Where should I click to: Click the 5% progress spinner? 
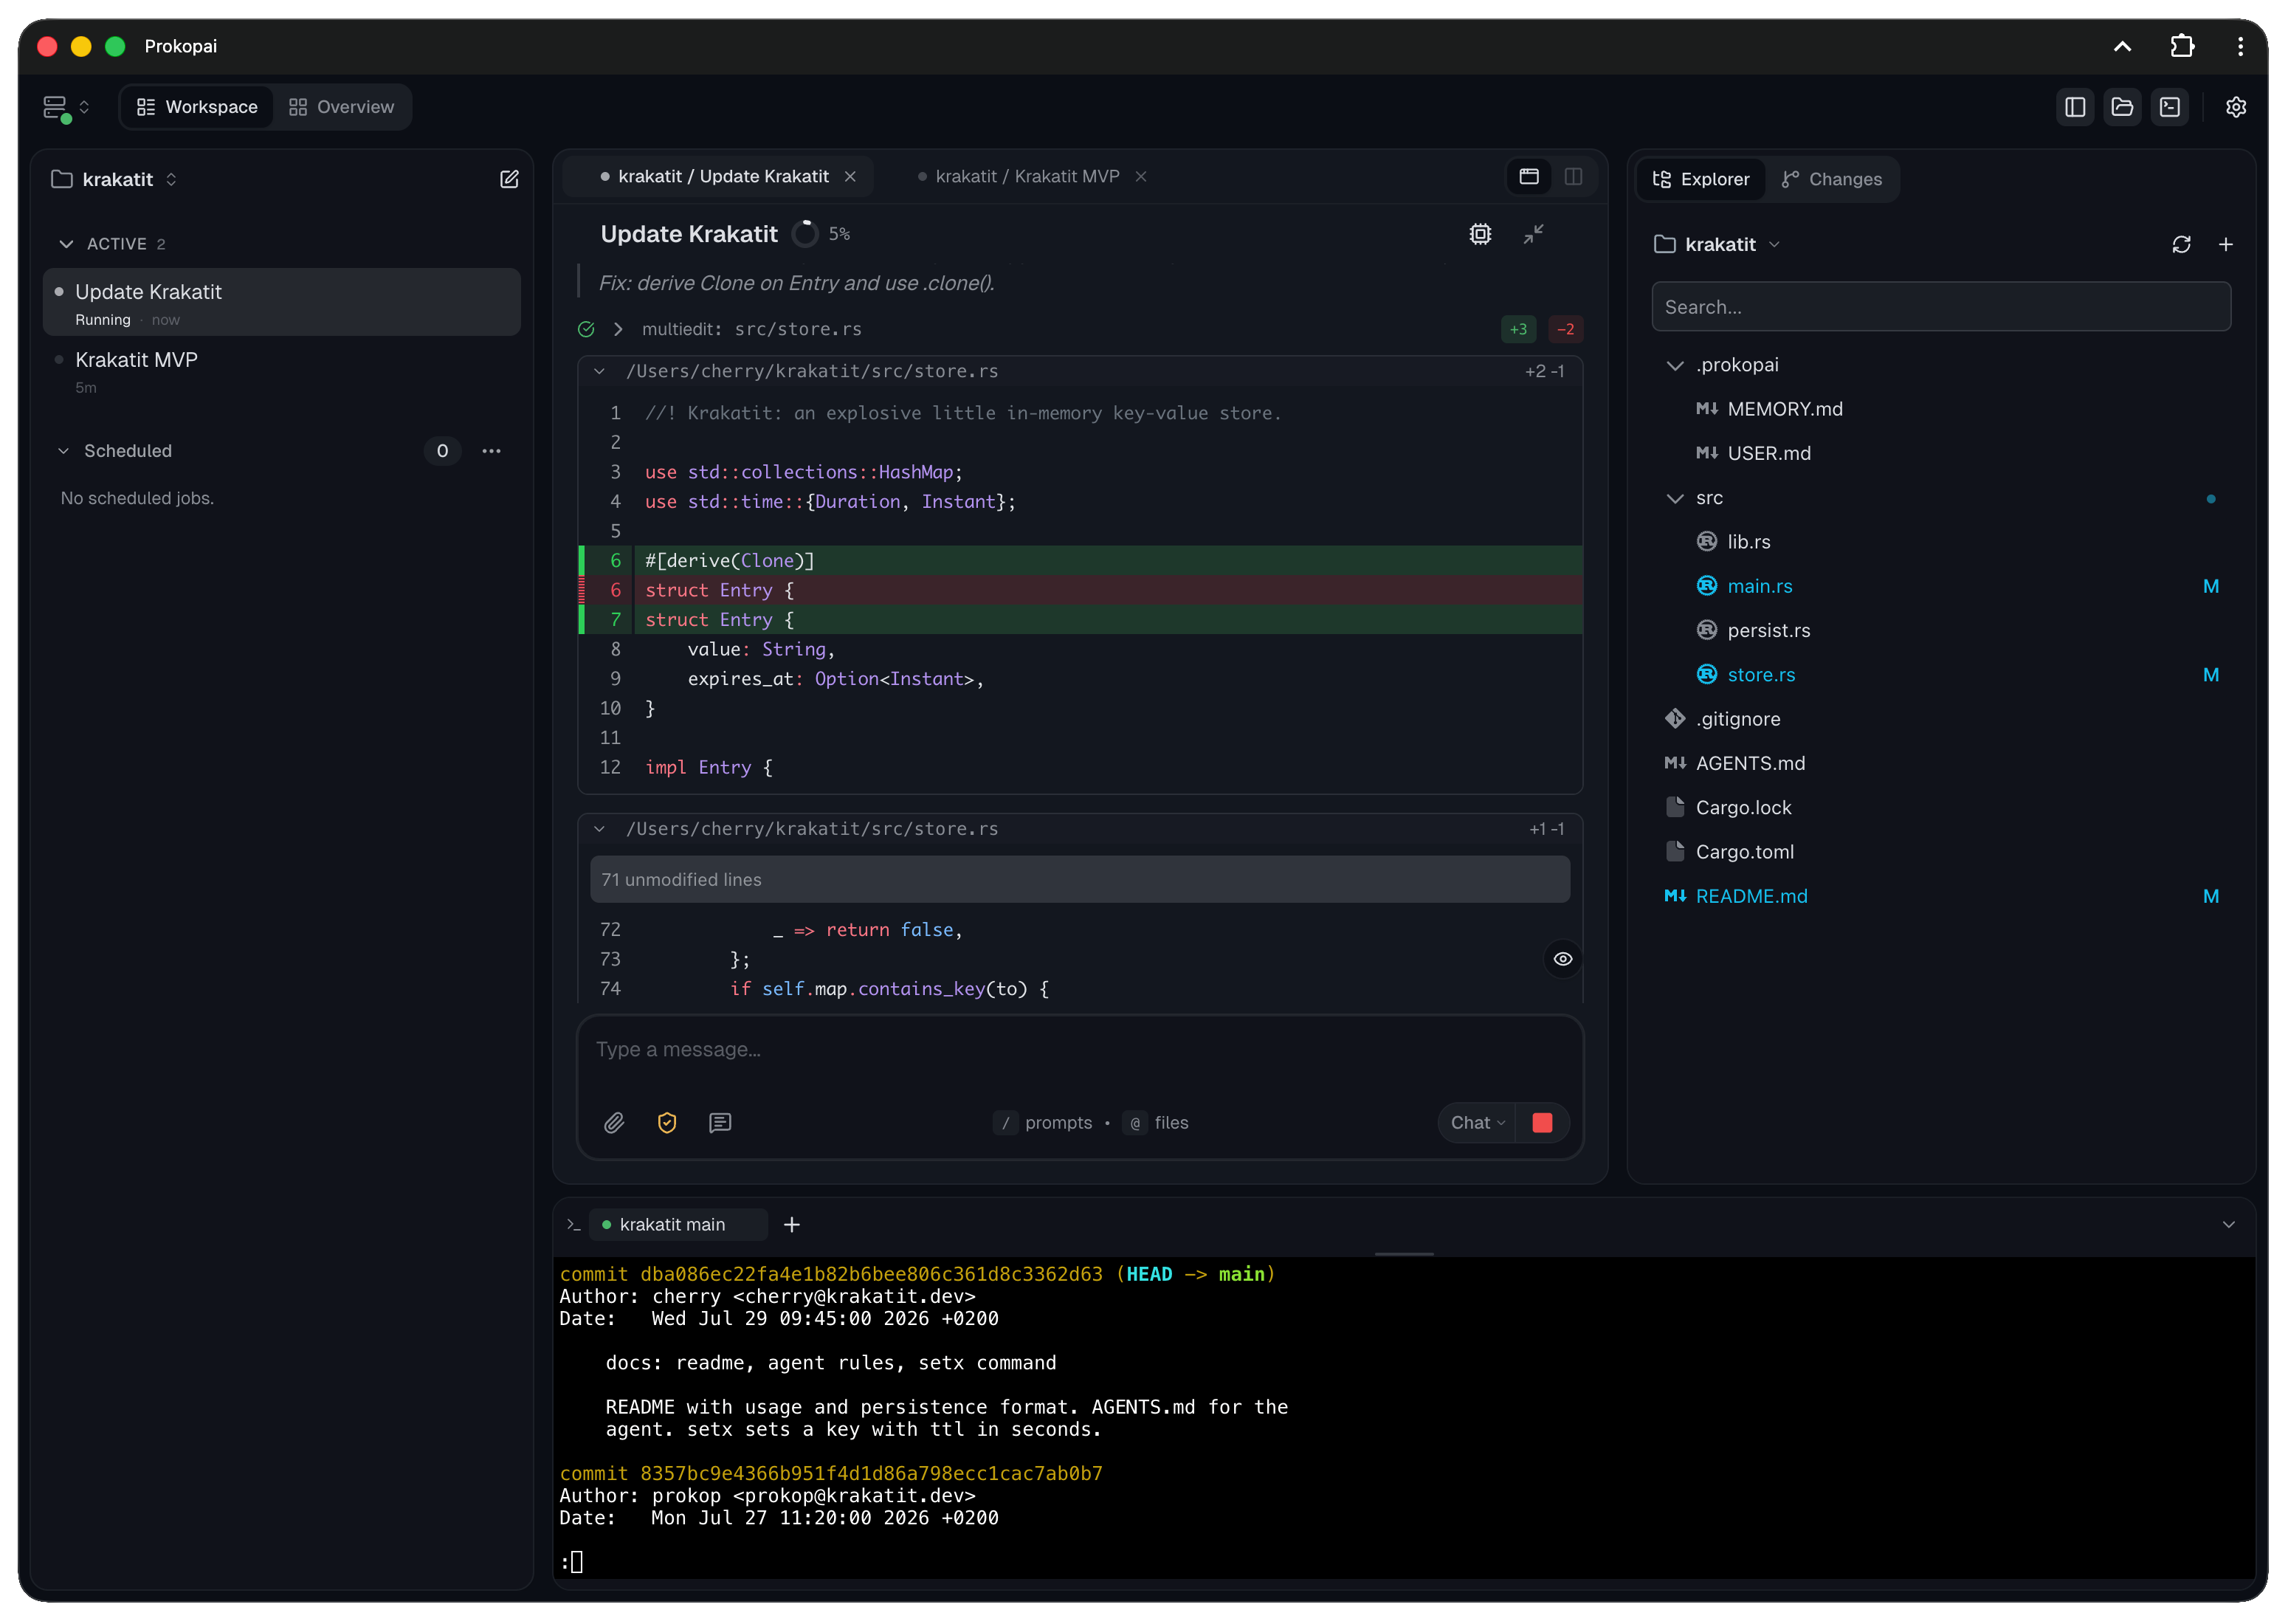coord(804,234)
